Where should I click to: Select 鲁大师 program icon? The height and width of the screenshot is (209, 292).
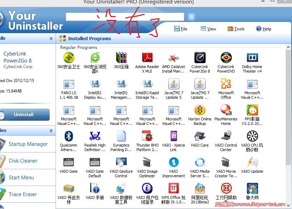(252, 188)
